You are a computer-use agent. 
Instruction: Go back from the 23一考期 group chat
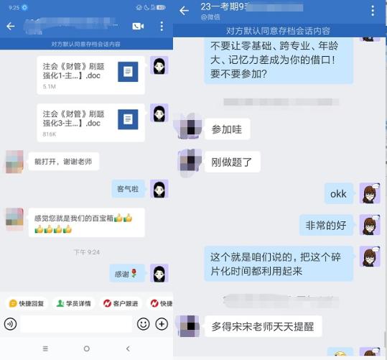click(x=184, y=11)
